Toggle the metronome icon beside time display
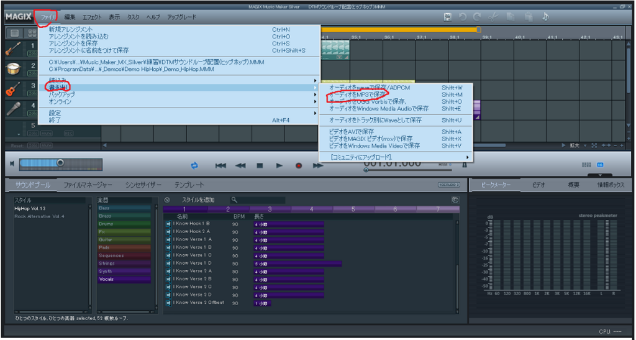636x340 pixels. 465,164
